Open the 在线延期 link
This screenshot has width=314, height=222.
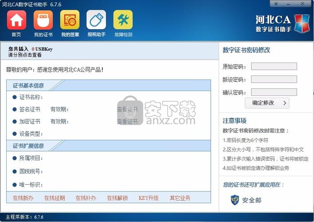click(55, 198)
